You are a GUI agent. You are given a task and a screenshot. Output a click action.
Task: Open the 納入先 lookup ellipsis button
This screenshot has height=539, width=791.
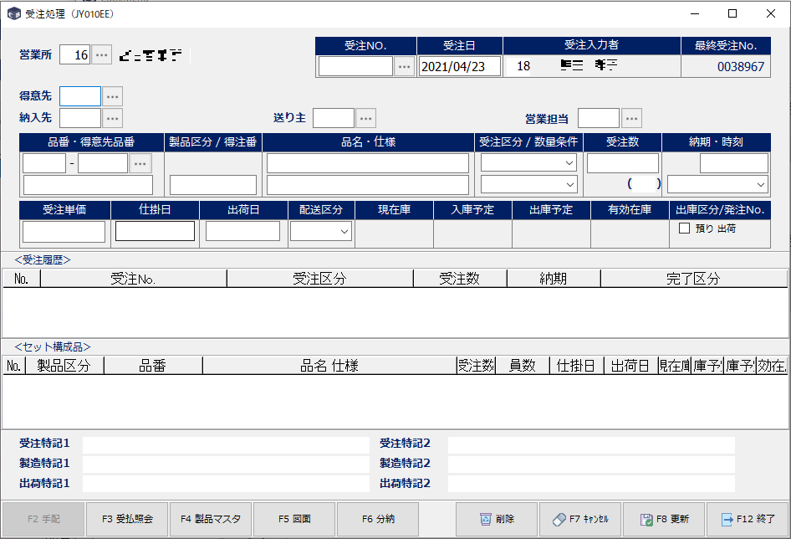[112, 118]
